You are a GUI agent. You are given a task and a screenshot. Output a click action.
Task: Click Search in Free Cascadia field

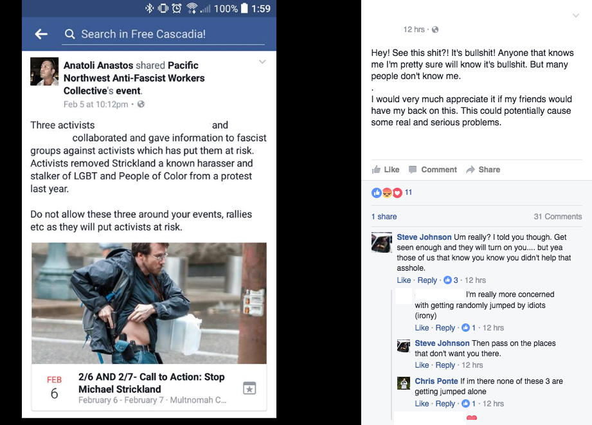[163, 34]
